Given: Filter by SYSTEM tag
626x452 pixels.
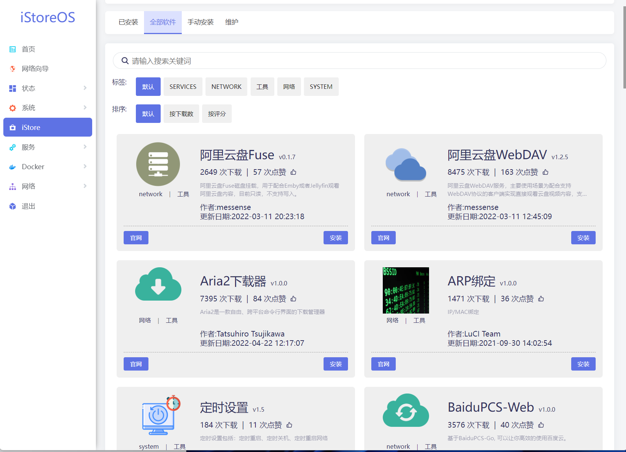Looking at the screenshot, I should 321,87.
